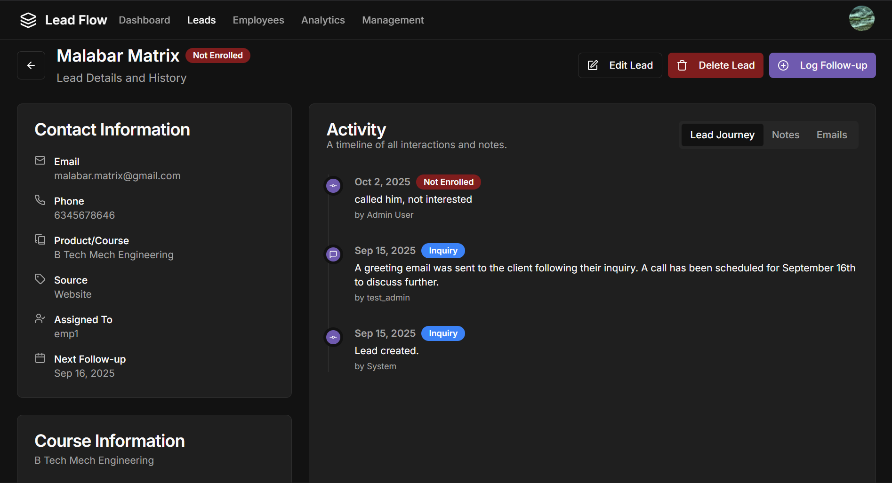The width and height of the screenshot is (892, 483).
Task: Select the Lead Journey tab
Action: tap(722, 135)
